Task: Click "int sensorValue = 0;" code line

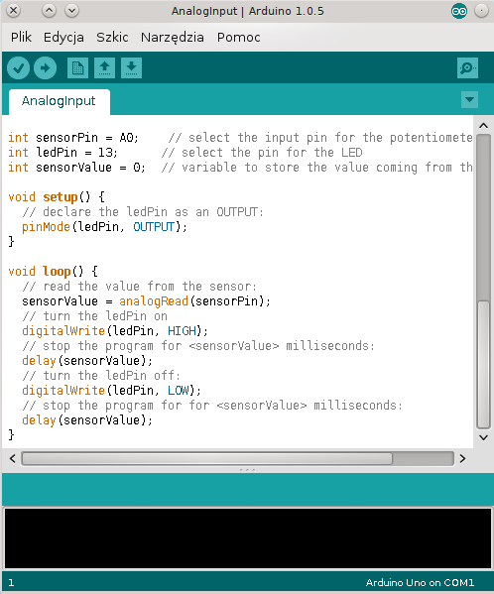Action: 77,168
